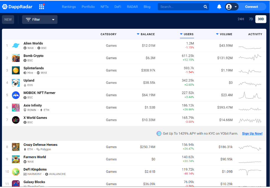This screenshot has height=188, width=270.
Task: Click the Connect wallet button
Action: tap(251, 7)
